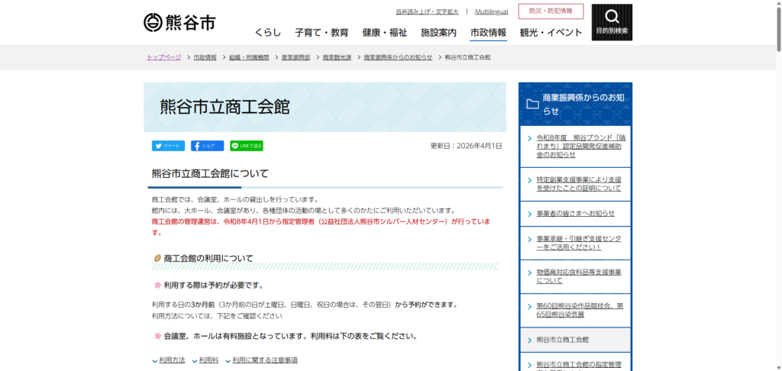Click the 熊谷市 logo in header
782x371 pixels.
(180, 22)
